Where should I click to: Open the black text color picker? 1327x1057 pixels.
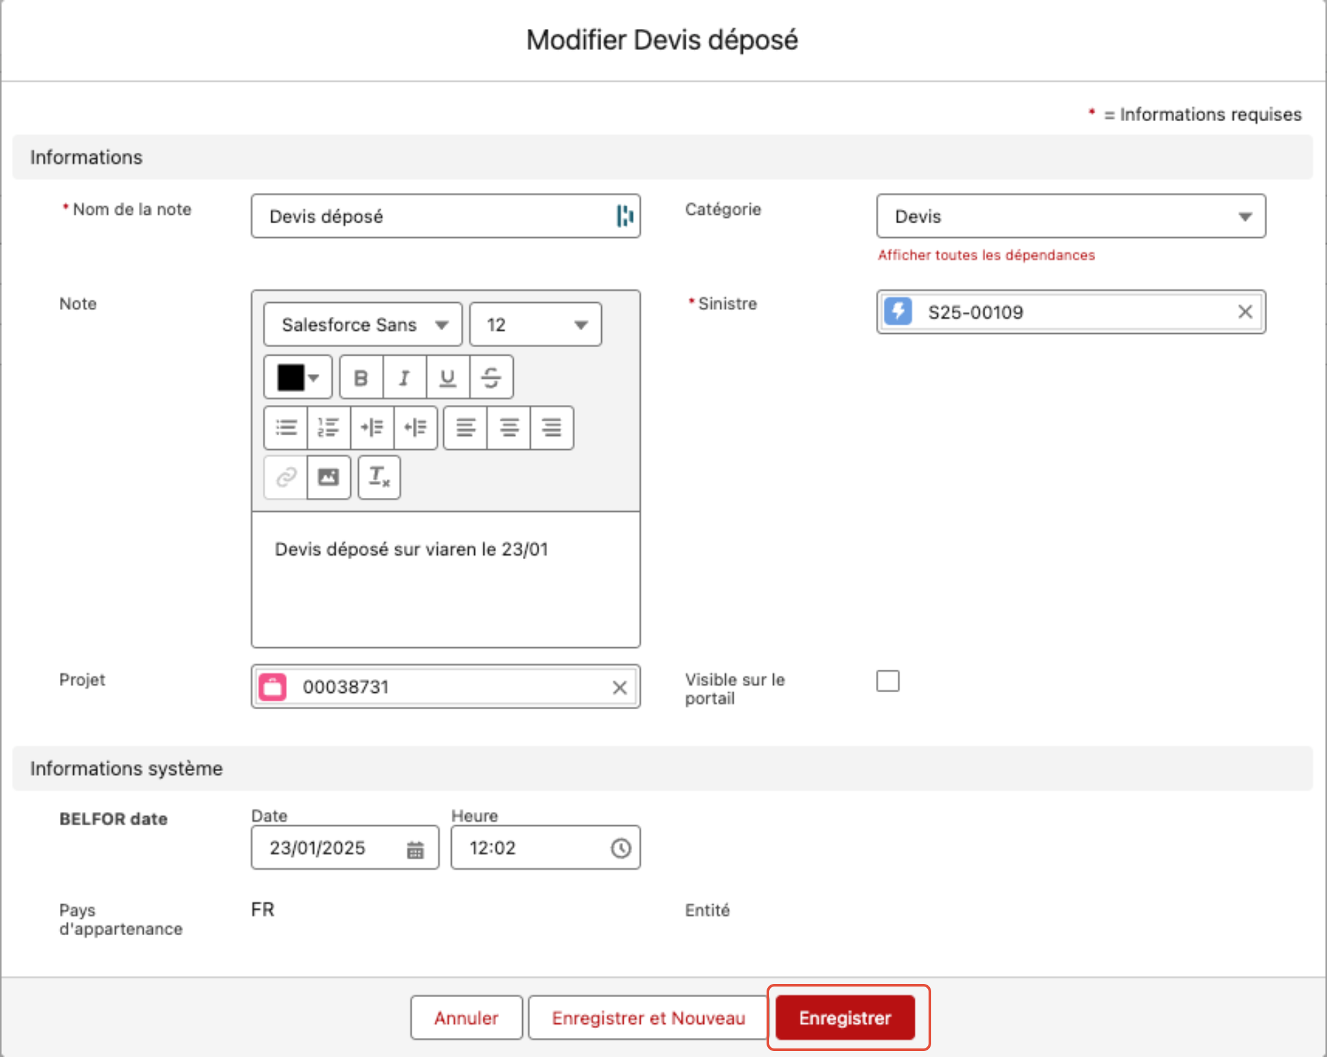pos(298,377)
